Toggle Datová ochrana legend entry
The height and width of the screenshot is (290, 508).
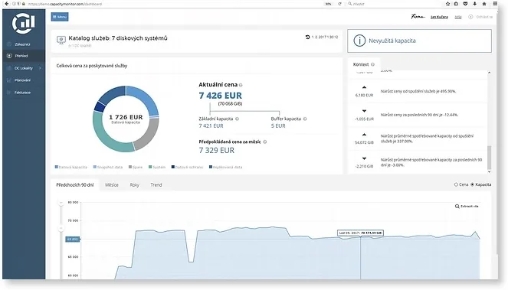click(187, 167)
